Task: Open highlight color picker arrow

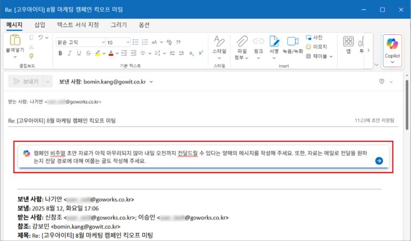Action: pyautogui.click(x=104, y=54)
